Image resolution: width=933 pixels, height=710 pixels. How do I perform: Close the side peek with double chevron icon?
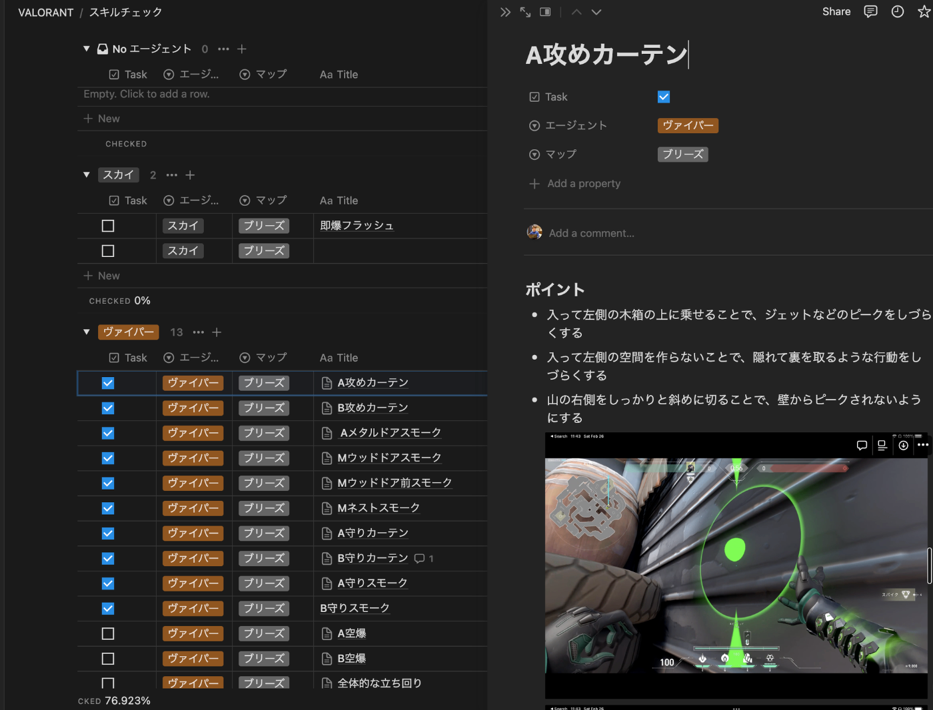(505, 12)
